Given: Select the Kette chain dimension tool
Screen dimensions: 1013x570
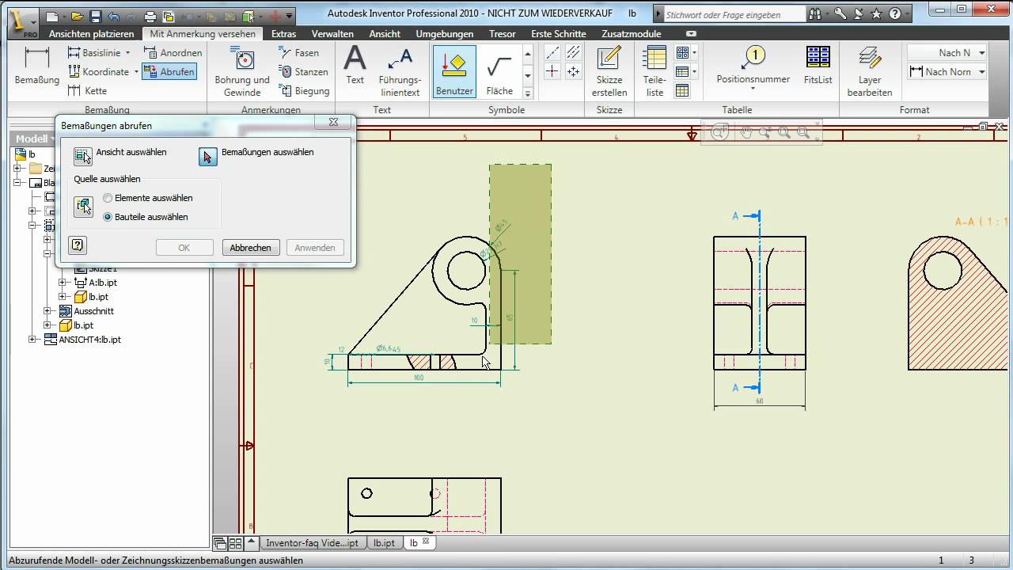Looking at the screenshot, I should [x=88, y=91].
